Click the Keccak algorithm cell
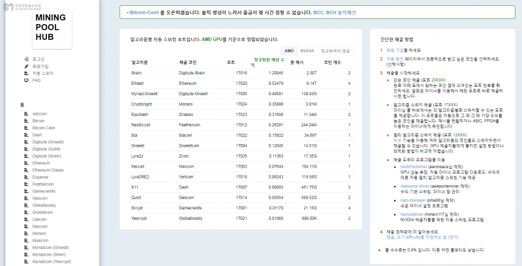522x266 pixels. coord(138,167)
